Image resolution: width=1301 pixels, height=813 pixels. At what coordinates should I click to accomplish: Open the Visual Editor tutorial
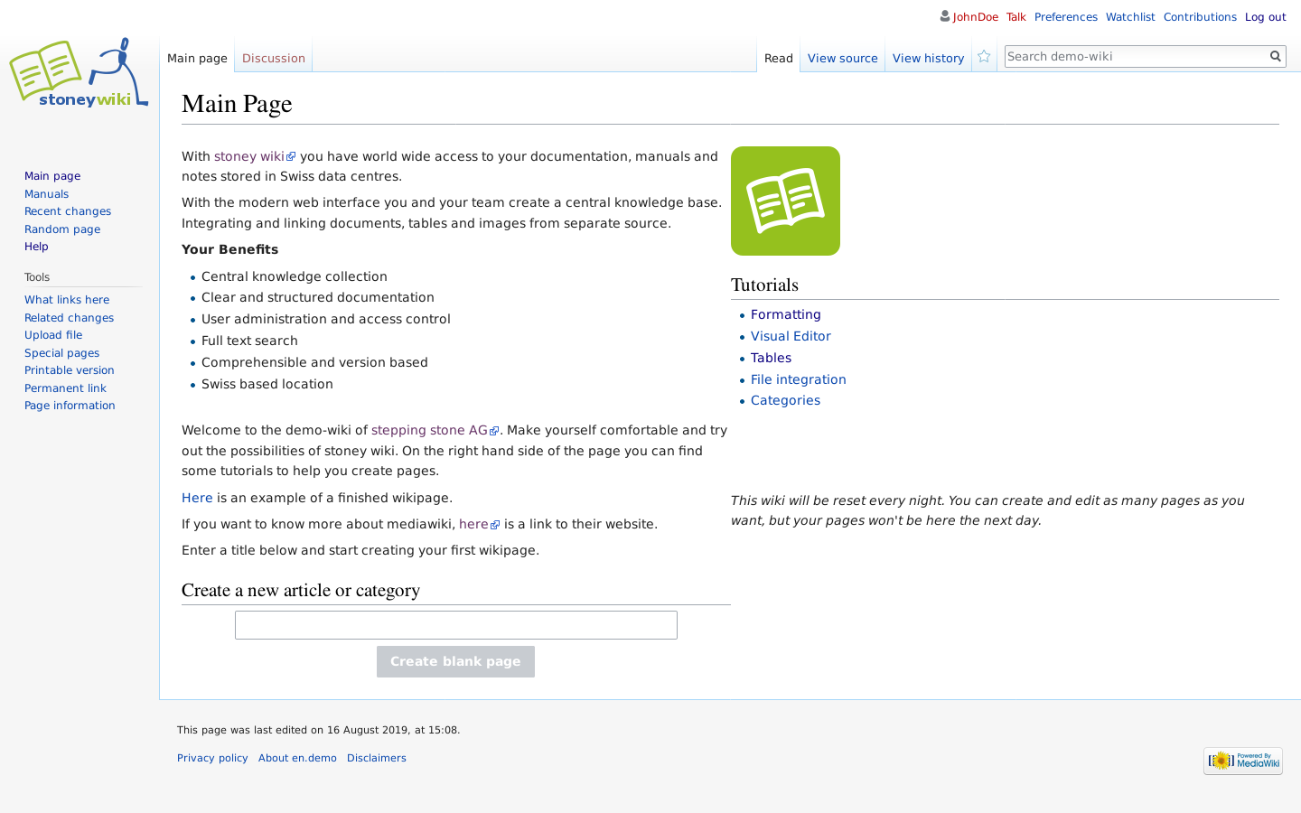(x=791, y=336)
